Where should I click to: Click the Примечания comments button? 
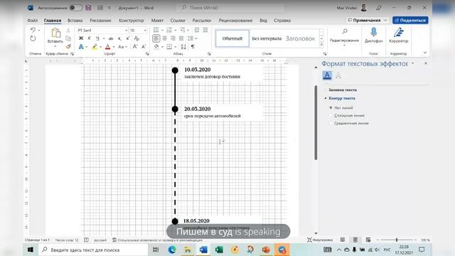(367, 21)
